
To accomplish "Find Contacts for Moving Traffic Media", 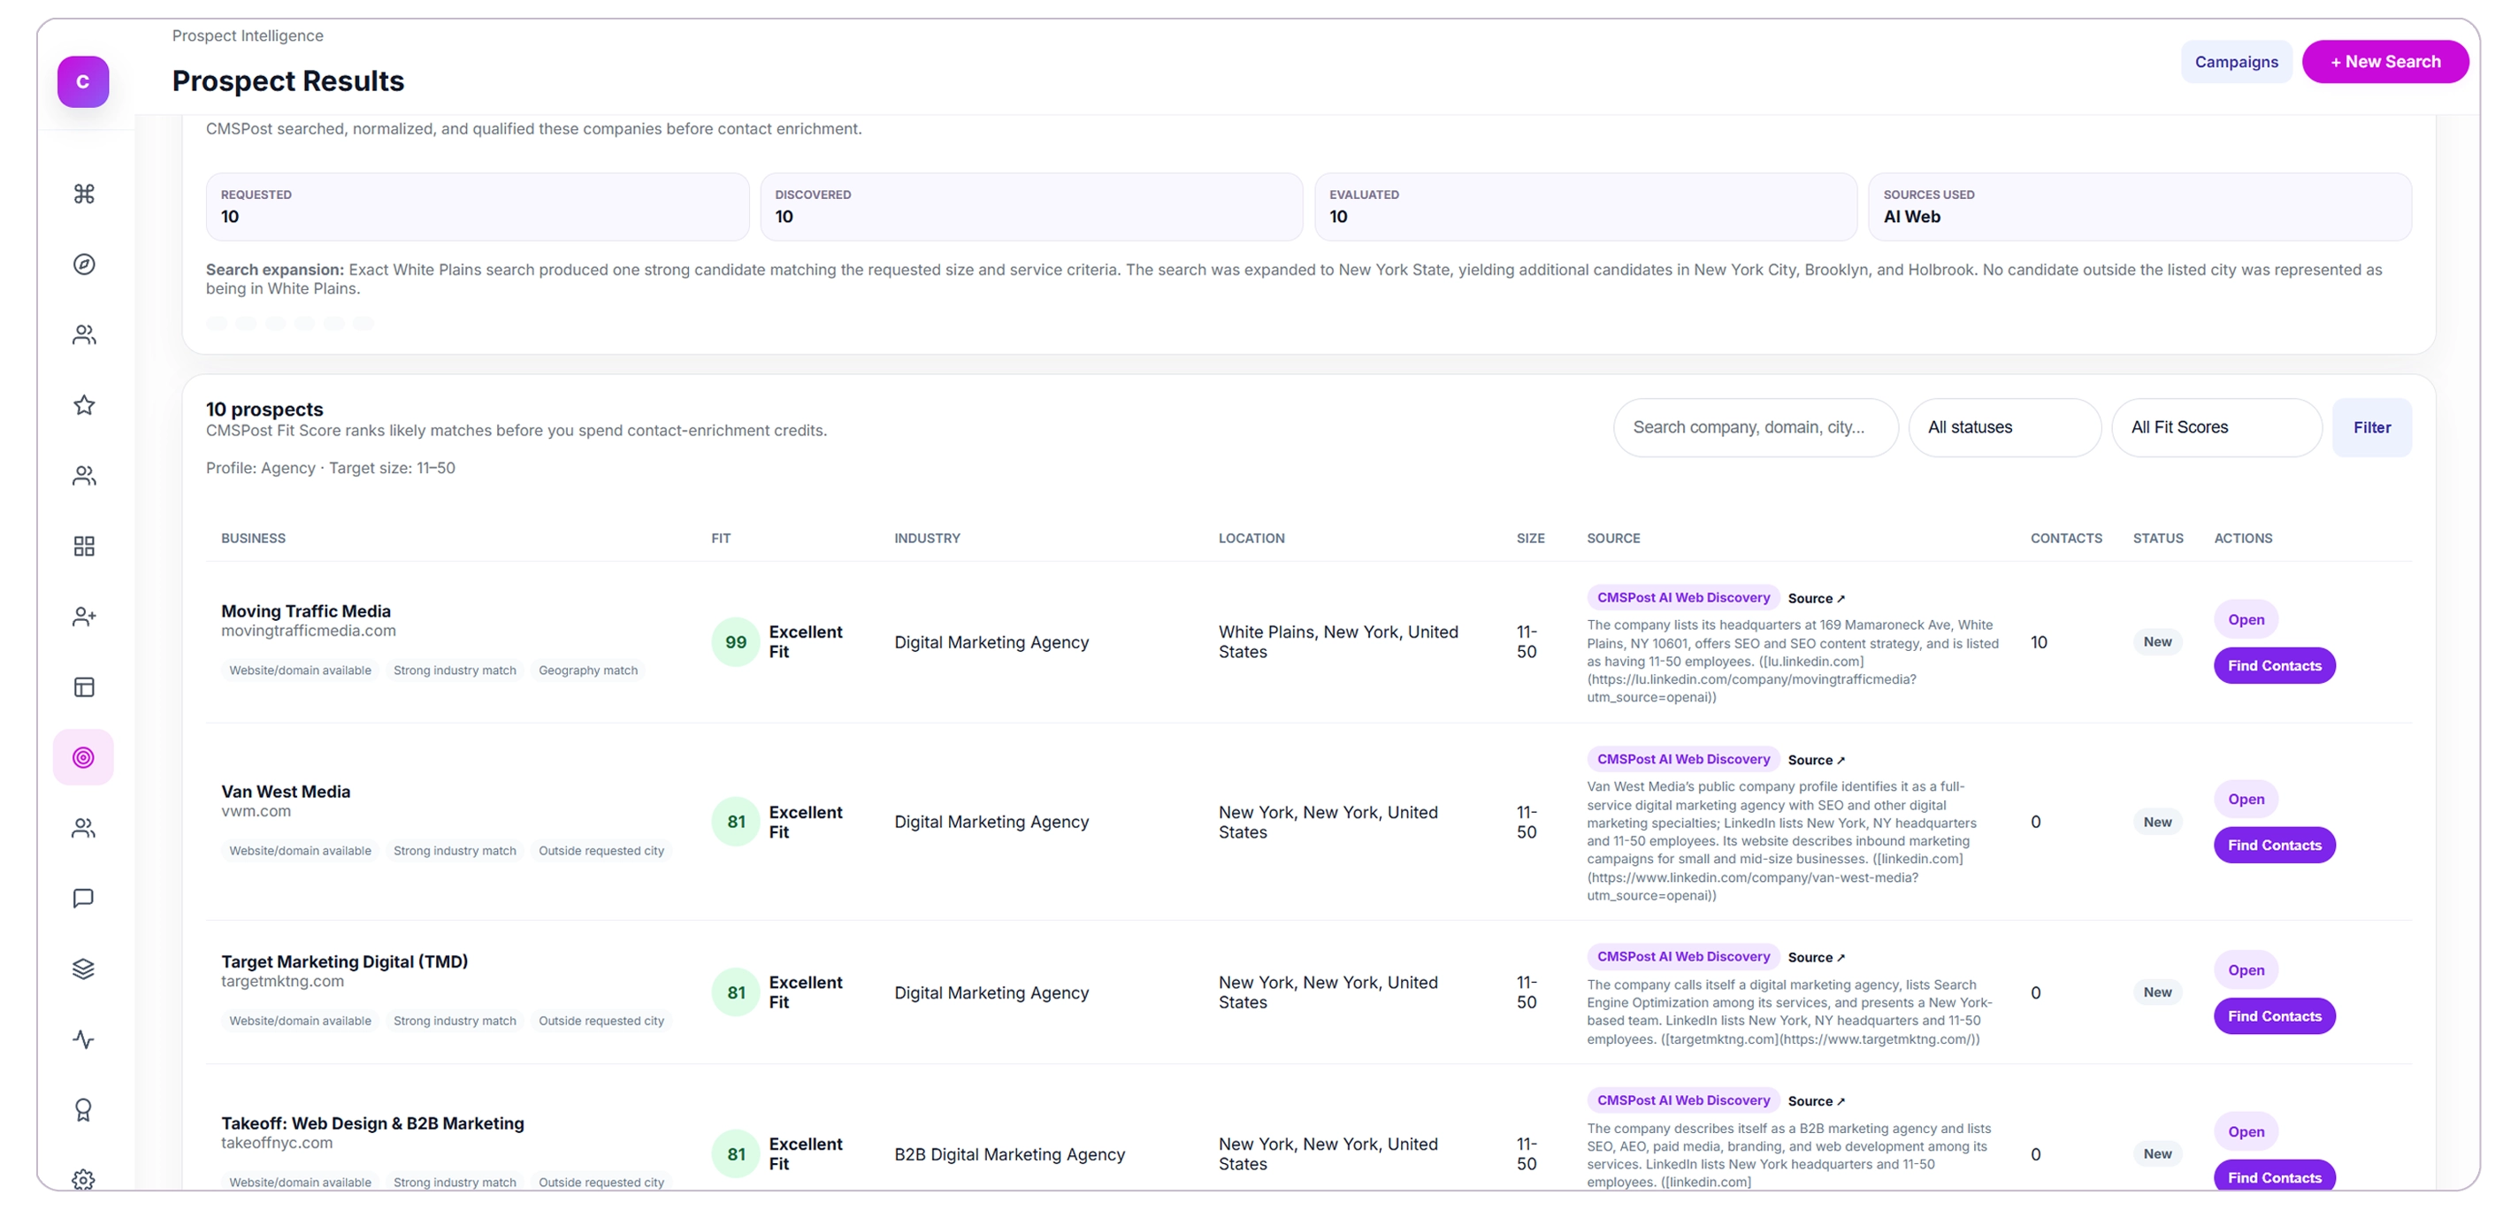I will (2274, 666).
